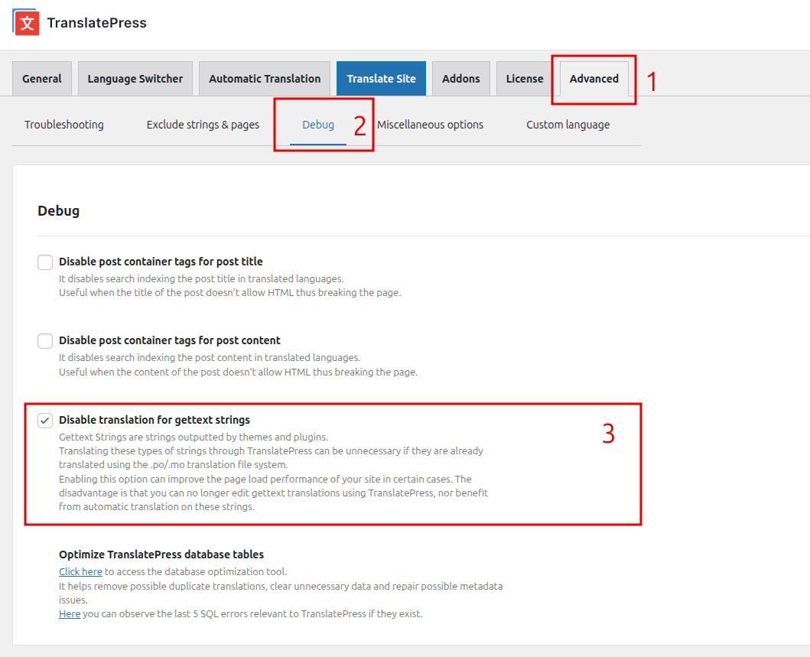Open the General tab
Screen dimensions: 810x657
(42, 79)
